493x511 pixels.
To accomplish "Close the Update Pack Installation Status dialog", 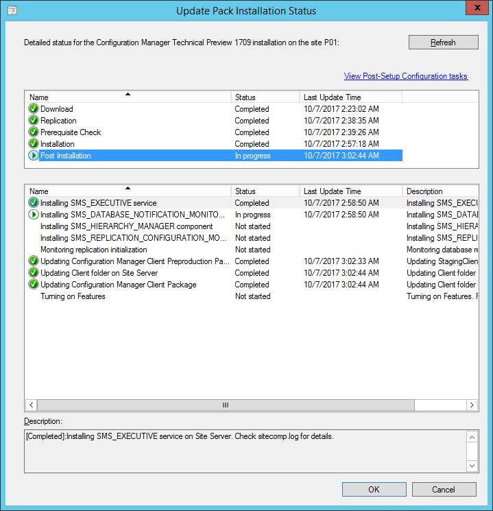I will (477, 8).
